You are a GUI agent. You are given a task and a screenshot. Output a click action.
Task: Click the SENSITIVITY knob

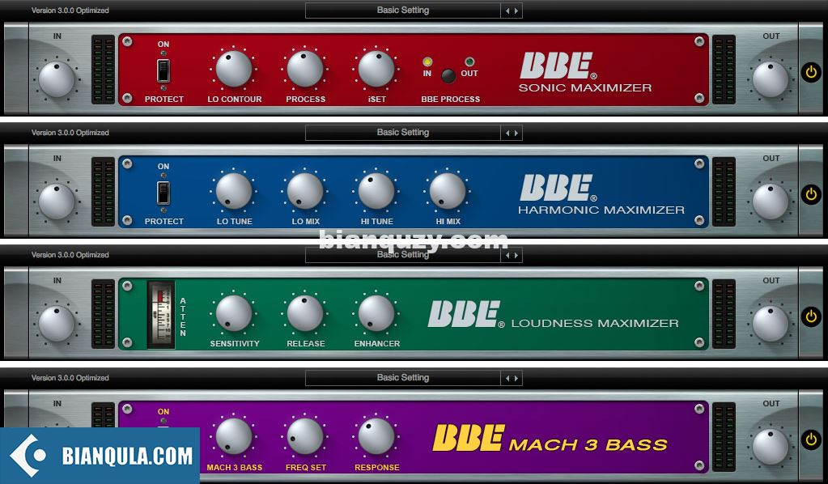[x=234, y=313]
